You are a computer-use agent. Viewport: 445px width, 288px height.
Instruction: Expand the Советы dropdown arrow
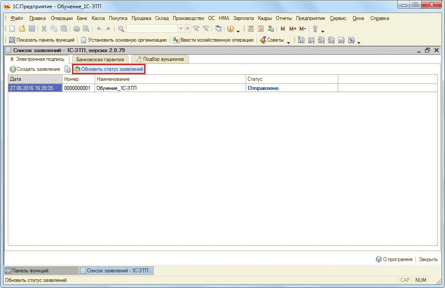(288, 42)
